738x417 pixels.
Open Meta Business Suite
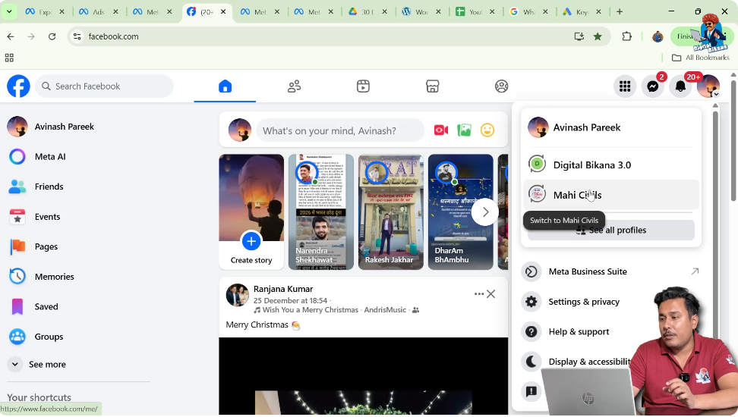point(611,271)
